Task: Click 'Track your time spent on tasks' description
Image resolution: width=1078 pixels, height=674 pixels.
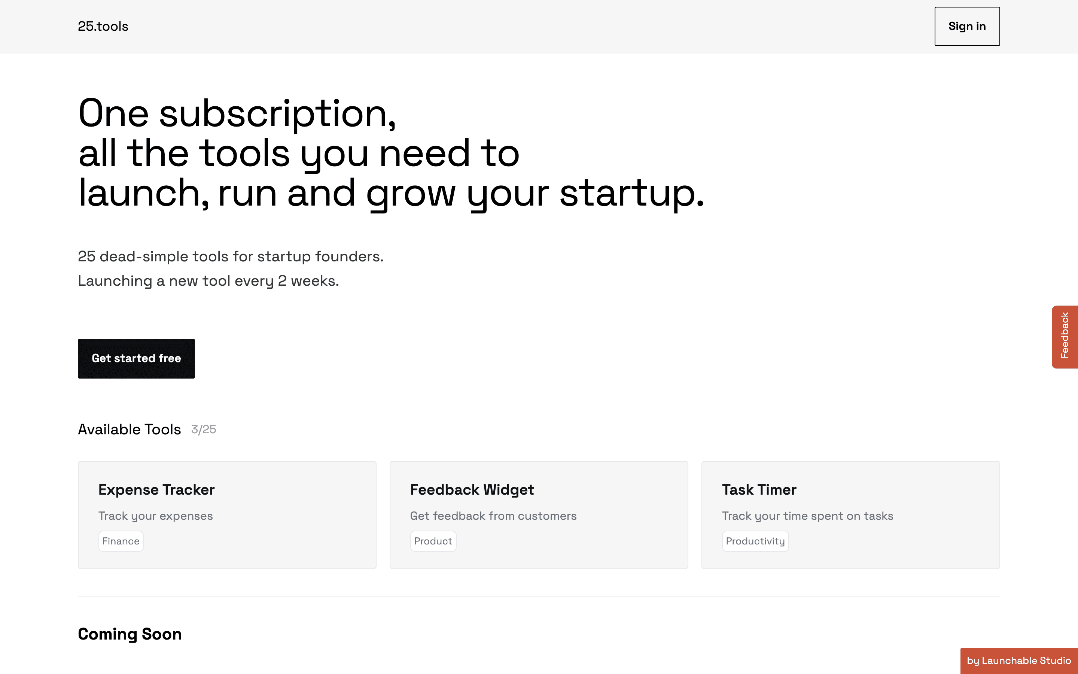Action: tap(807, 516)
